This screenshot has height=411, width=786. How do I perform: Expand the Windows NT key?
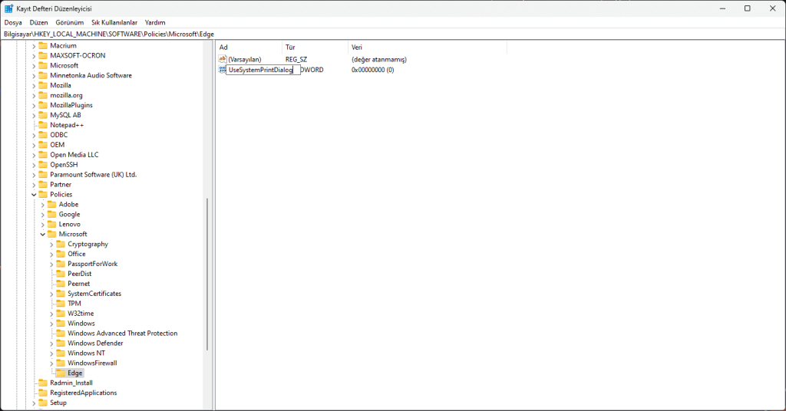click(51, 353)
